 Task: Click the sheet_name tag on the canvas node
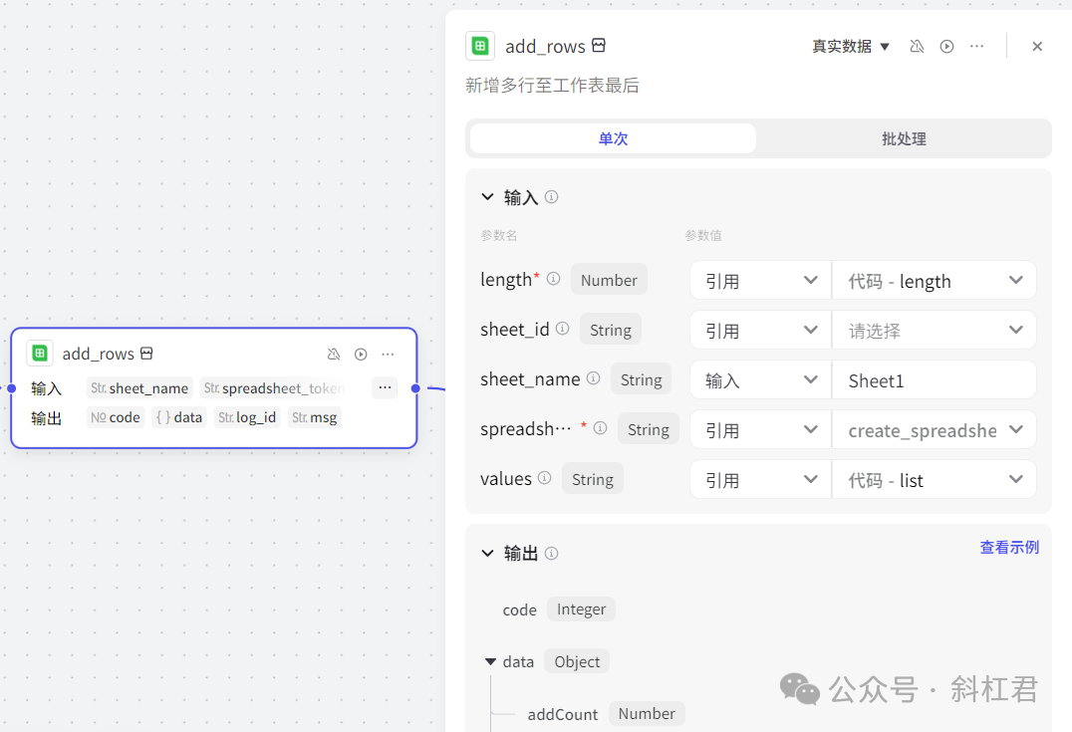(139, 388)
